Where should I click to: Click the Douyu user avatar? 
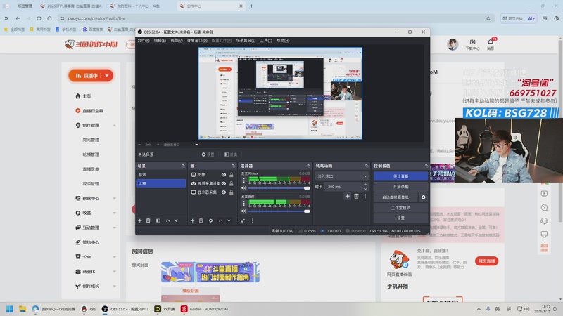tap(453, 44)
